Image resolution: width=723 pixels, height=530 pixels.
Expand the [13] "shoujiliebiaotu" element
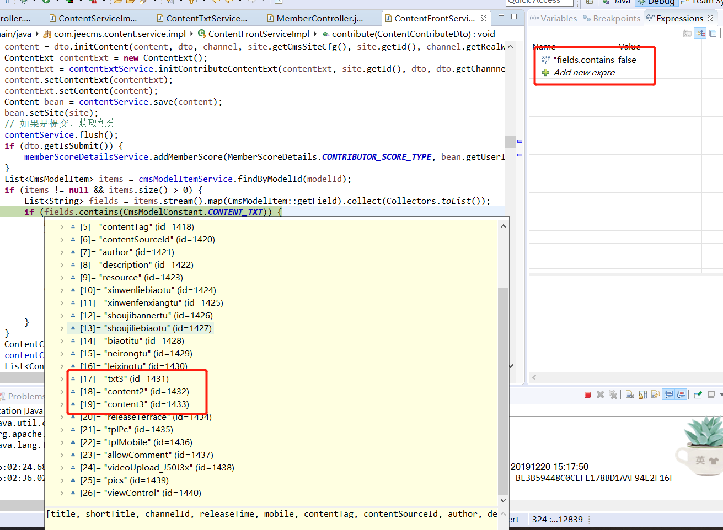pos(62,328)
